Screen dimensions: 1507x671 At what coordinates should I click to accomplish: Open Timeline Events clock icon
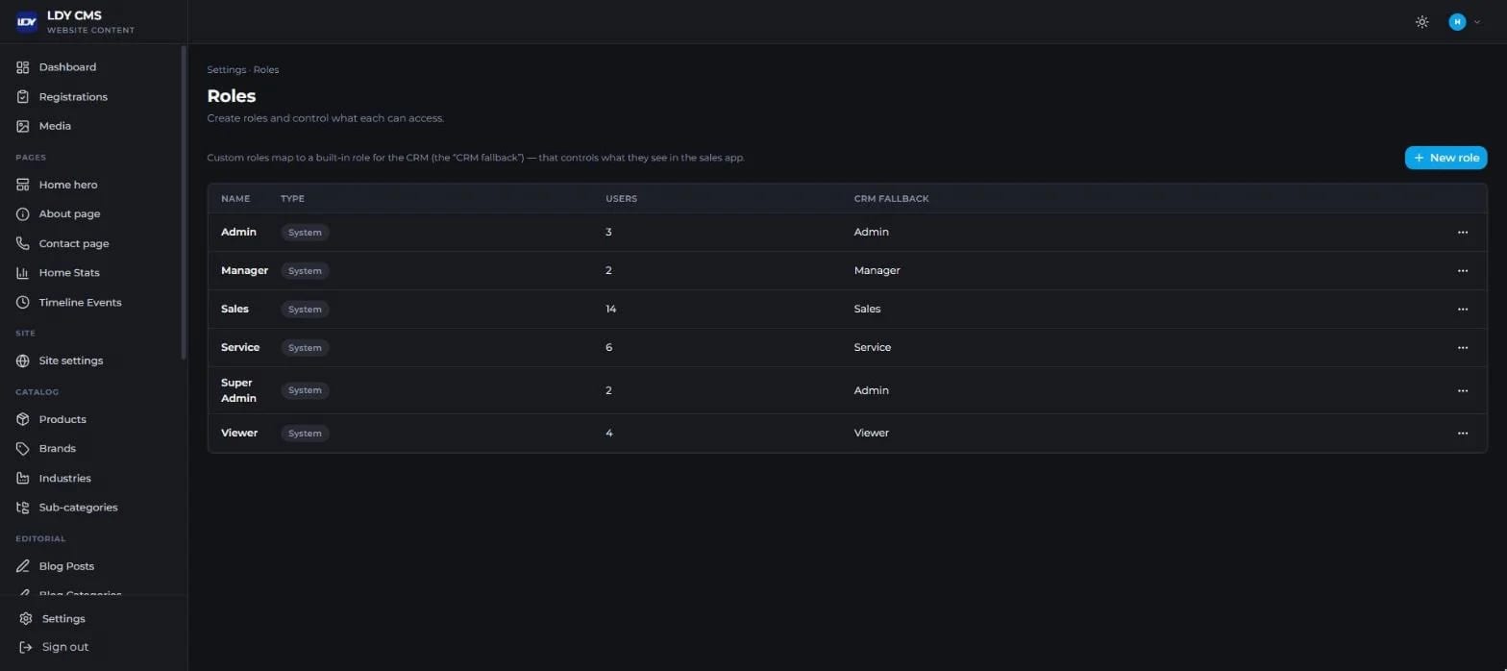[x=23, y=302]
